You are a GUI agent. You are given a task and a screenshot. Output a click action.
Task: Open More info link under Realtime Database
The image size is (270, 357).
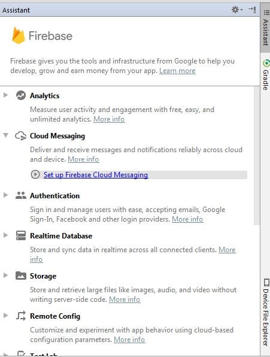227,250
